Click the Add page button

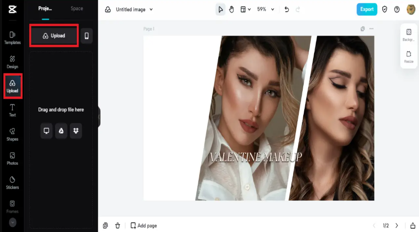coord(144,226)
